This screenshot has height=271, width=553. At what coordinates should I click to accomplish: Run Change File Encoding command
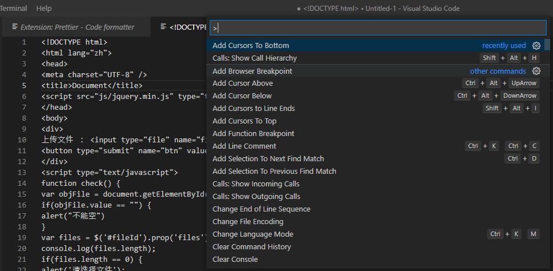[x=248, y=222]
